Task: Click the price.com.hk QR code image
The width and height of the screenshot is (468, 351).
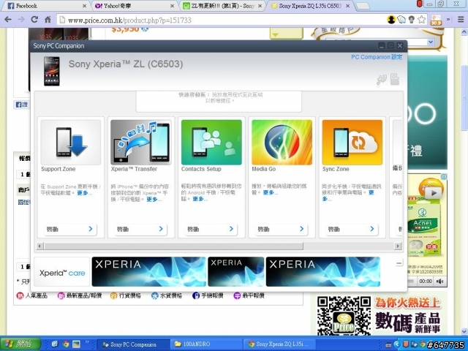Action: pos(344,315)
